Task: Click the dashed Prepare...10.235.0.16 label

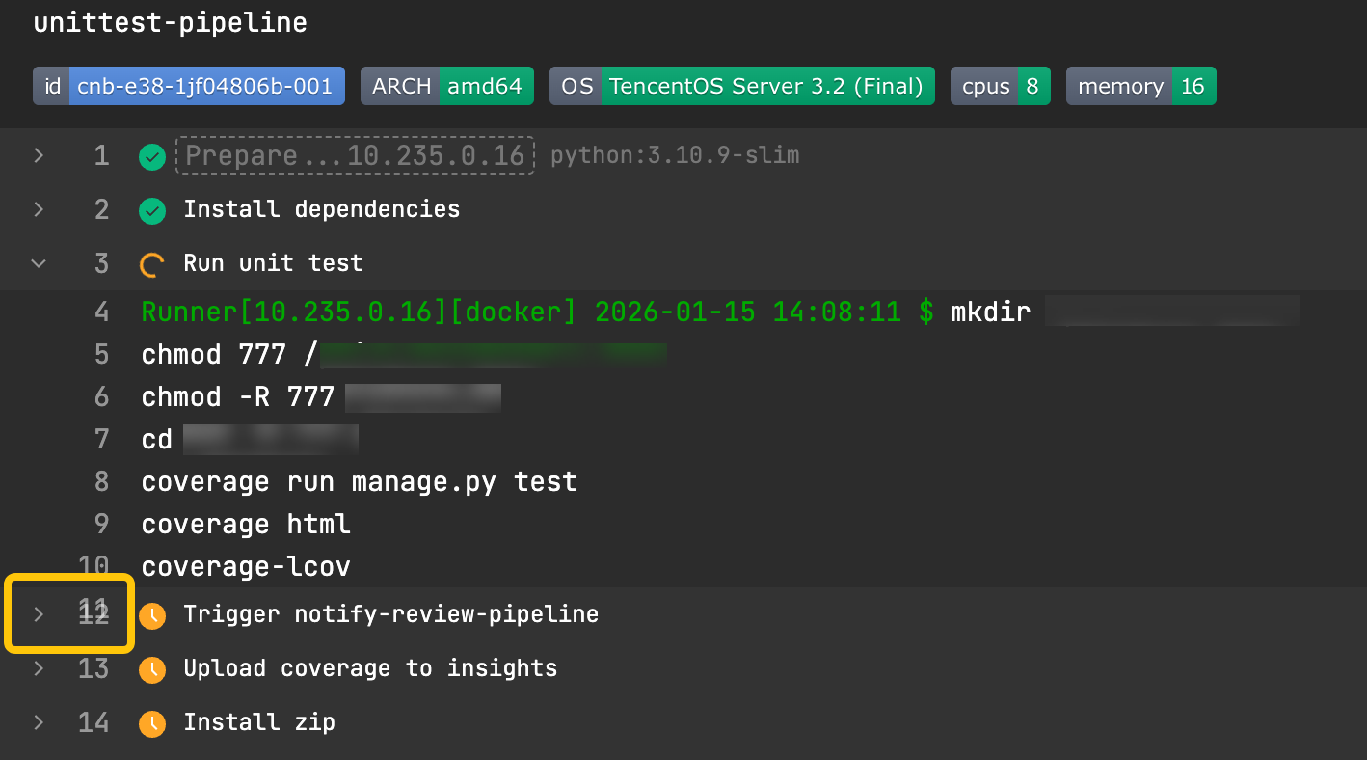Action: pos(355,156)
